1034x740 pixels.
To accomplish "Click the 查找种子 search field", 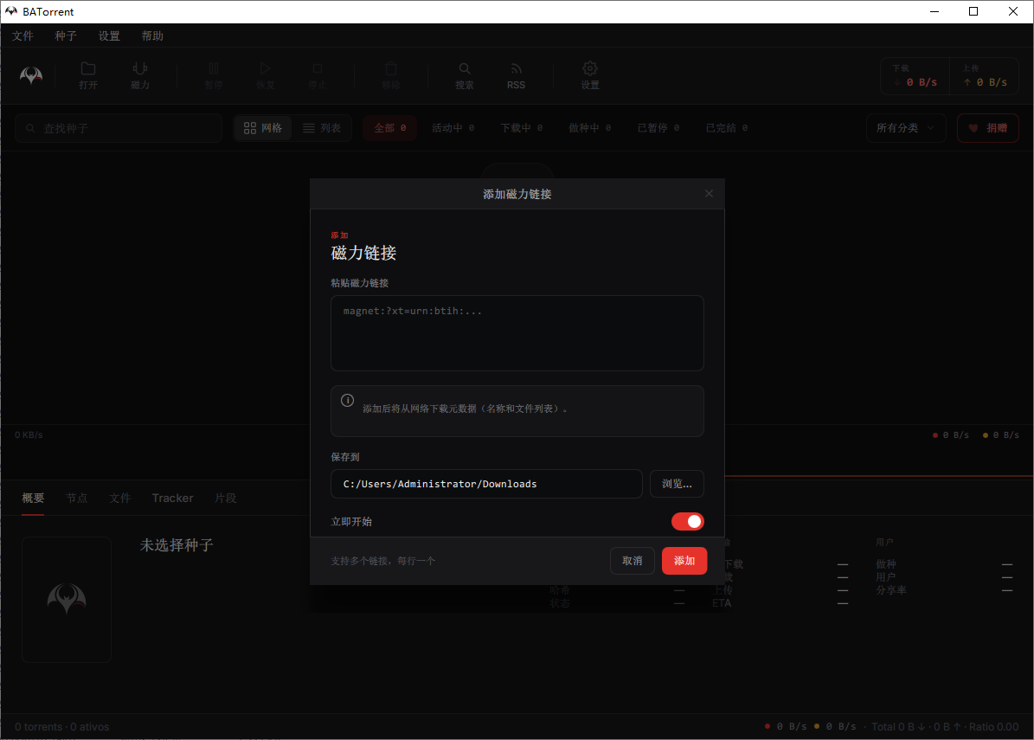I will click(x=119, y=128).
